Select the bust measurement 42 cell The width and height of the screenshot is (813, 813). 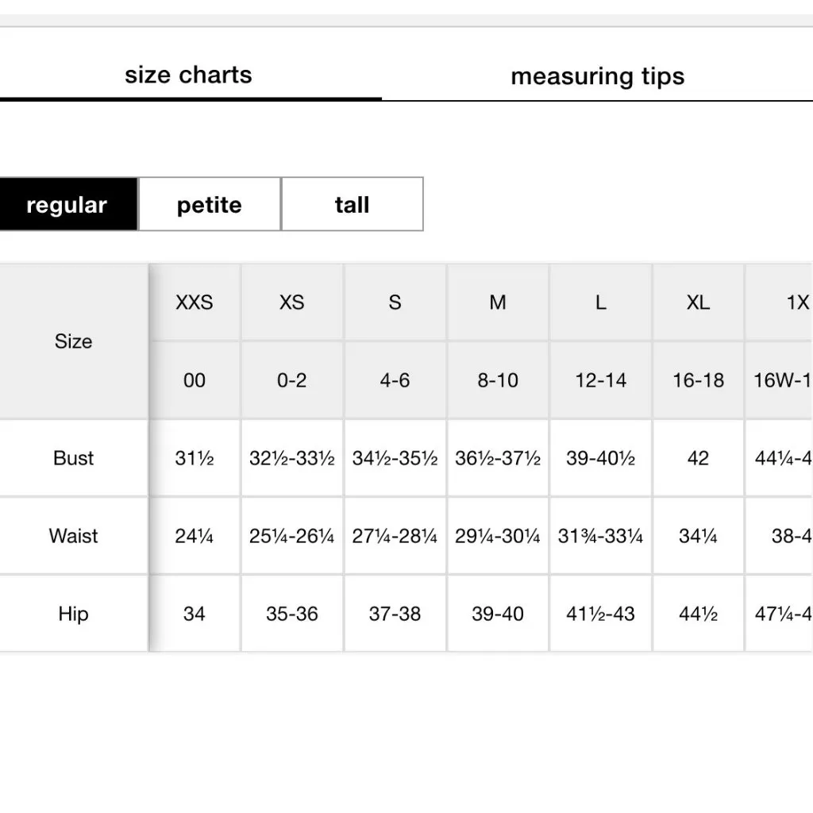click(698, 458)
